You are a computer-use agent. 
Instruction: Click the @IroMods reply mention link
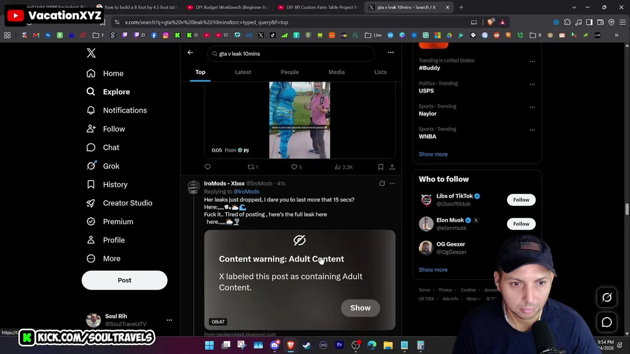click(x=246, y=192)
